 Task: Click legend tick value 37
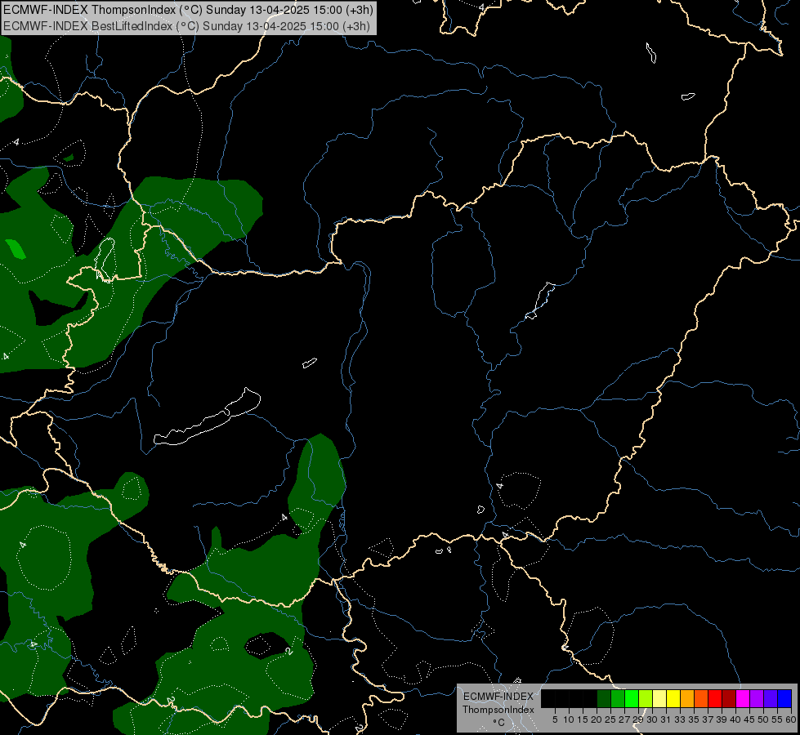[708, 719]
